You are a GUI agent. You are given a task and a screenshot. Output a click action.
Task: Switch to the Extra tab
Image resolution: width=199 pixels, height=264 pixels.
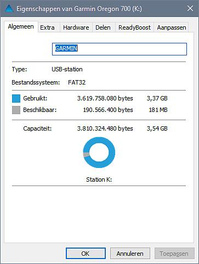(x=47, y=27)
